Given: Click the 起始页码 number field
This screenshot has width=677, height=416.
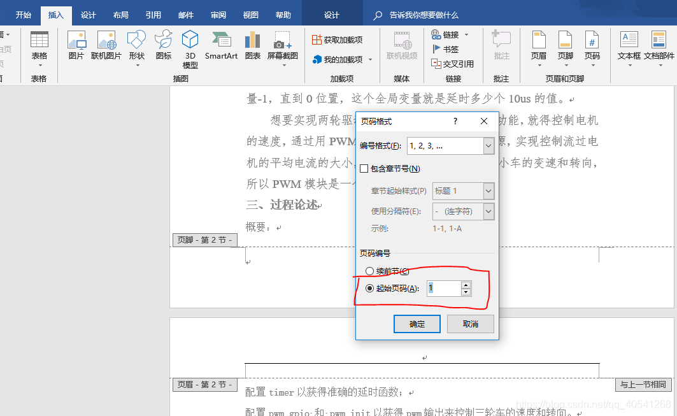Looking at the screenshot, I should coord(444,289).
